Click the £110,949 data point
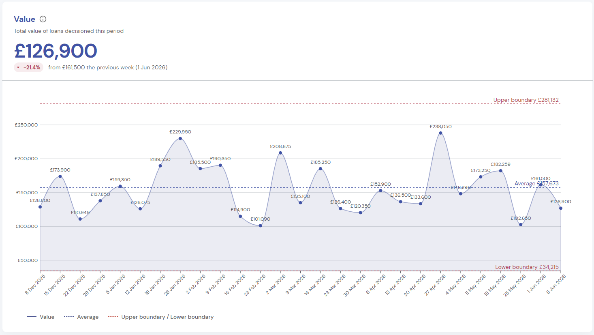 tap(80, 219)
